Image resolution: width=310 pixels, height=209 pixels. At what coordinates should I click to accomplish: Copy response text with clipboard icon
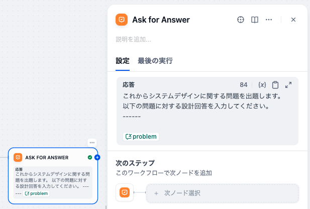pos(275,85)
